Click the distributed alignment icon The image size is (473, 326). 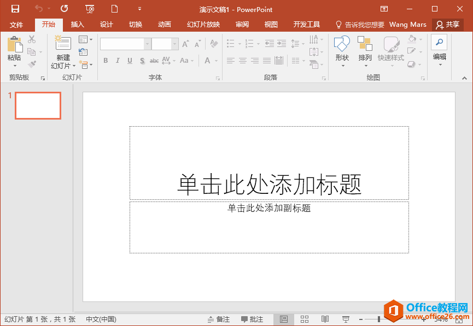pos(279,61)
